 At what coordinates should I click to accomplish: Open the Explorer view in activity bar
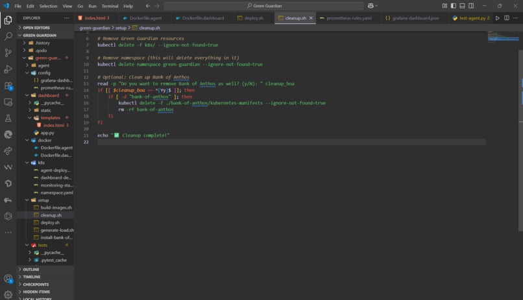pyautogui.click(x=8, y=20)
